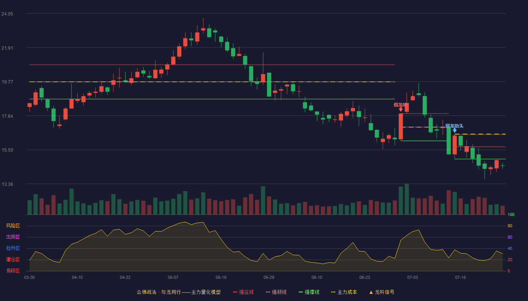Screen dimensions: 528x301
Task: Click the tall red candle below 假龙吟 arrow
Action: tap(401, 126)
